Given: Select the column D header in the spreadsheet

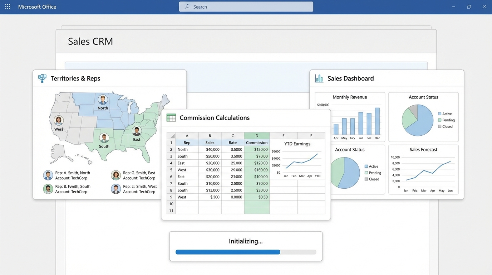Looking at the screenshot, I should point(257,136).
